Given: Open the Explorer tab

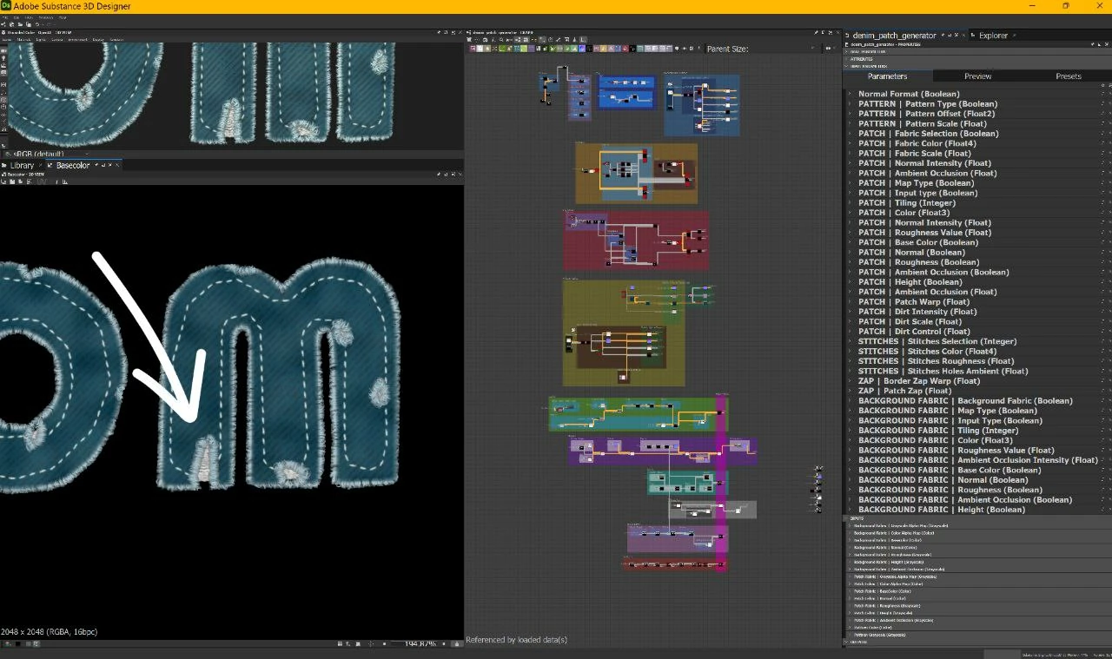Looking at the screenshot, I should click(993, 36).
